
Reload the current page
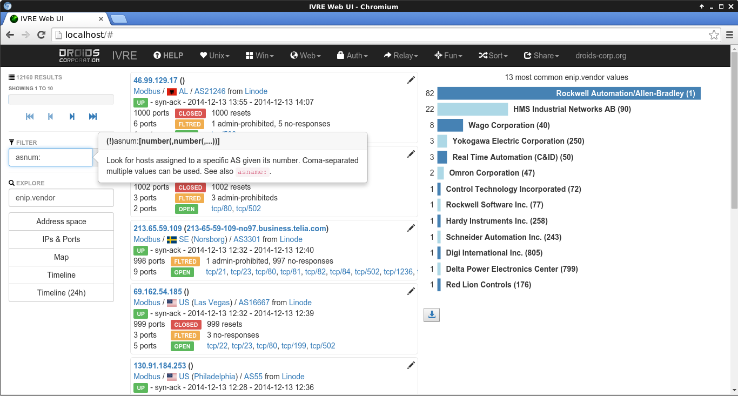point(41,35)
